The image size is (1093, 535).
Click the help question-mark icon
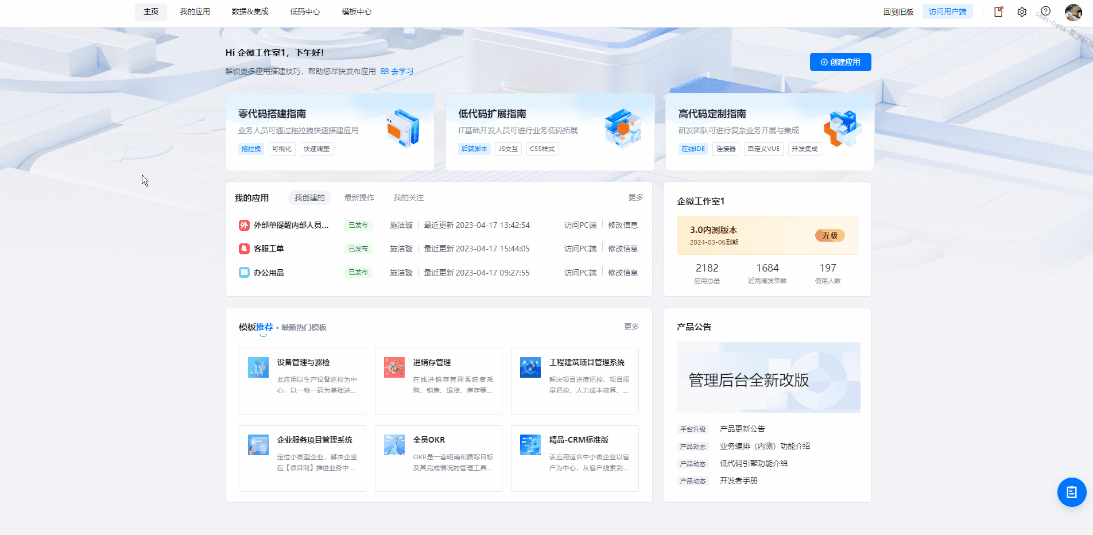click(x=1046, y=10)
